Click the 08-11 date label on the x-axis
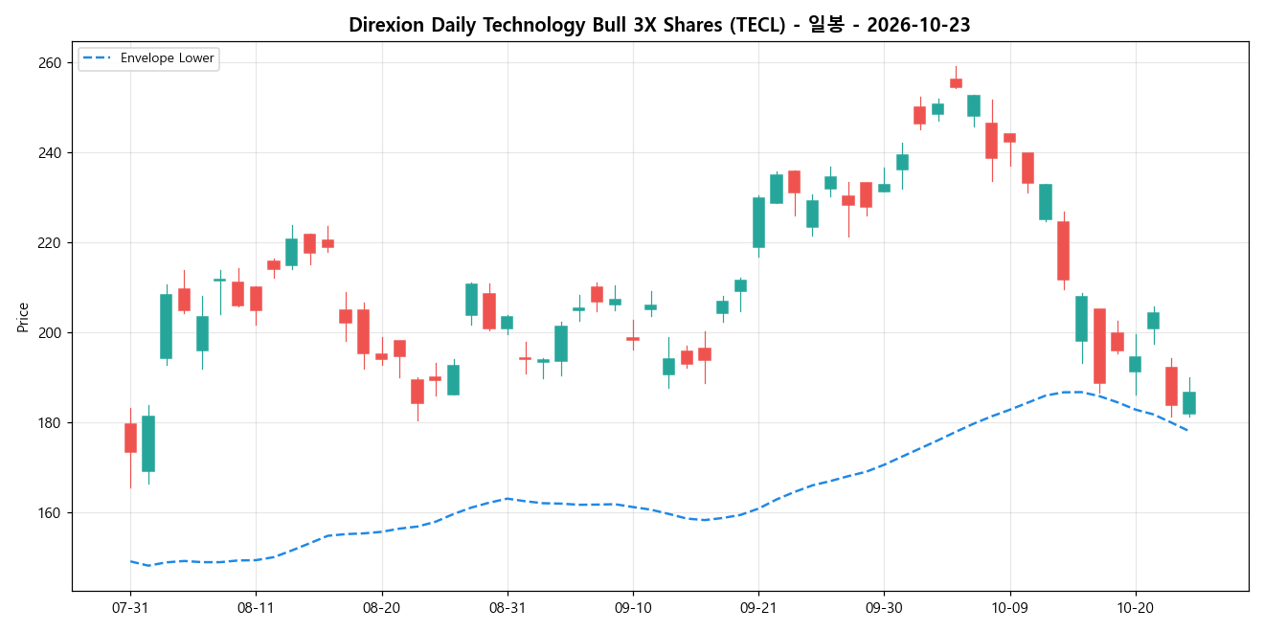1264x632 pixels. (256, 608)
